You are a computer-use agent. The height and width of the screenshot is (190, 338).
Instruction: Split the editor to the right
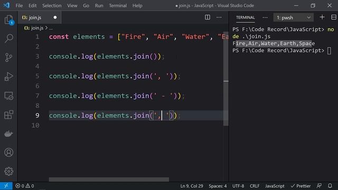click(x=208, y=17)
